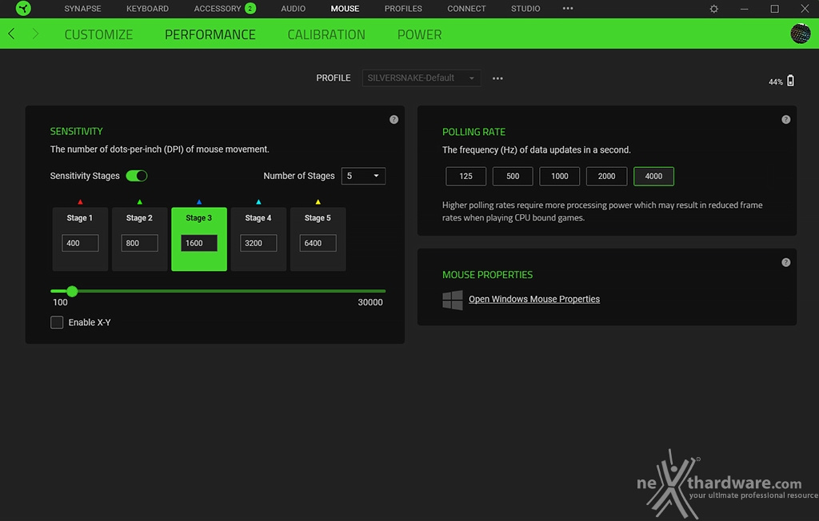This screenshot has height=521, width=819.
Task: Click the SENSITIVITY section heading
Action: (x=76, y=132)
